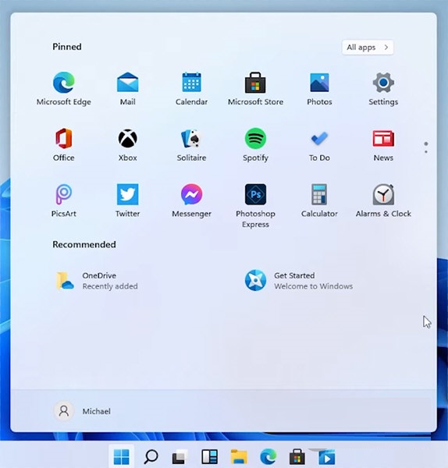This screenshot has height=468, width=448.
Task: Open the News app
Action: click(x=383, y=145)
